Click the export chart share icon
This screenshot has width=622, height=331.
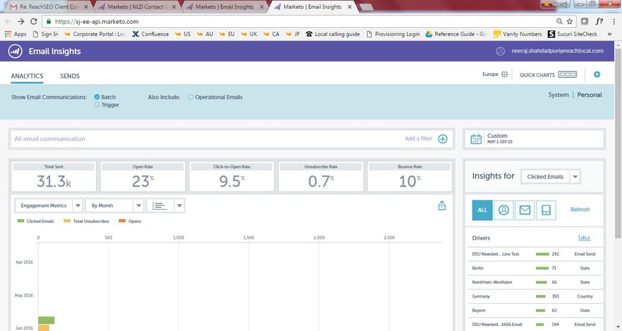442,205
